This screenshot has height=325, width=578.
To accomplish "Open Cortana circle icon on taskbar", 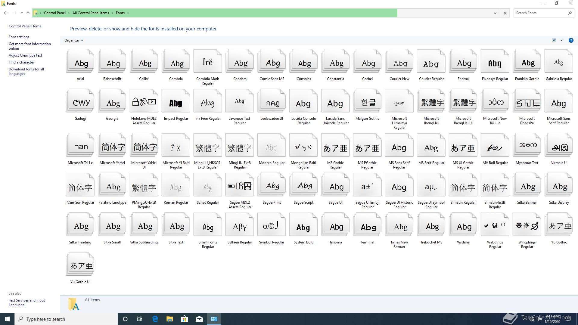I will pyautogui.click(x=125, y=319).
